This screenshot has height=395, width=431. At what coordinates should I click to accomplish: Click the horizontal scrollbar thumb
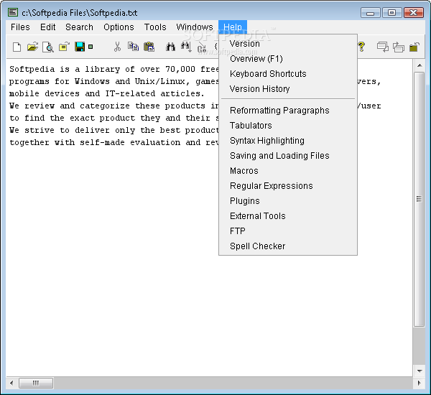[36, 384]
